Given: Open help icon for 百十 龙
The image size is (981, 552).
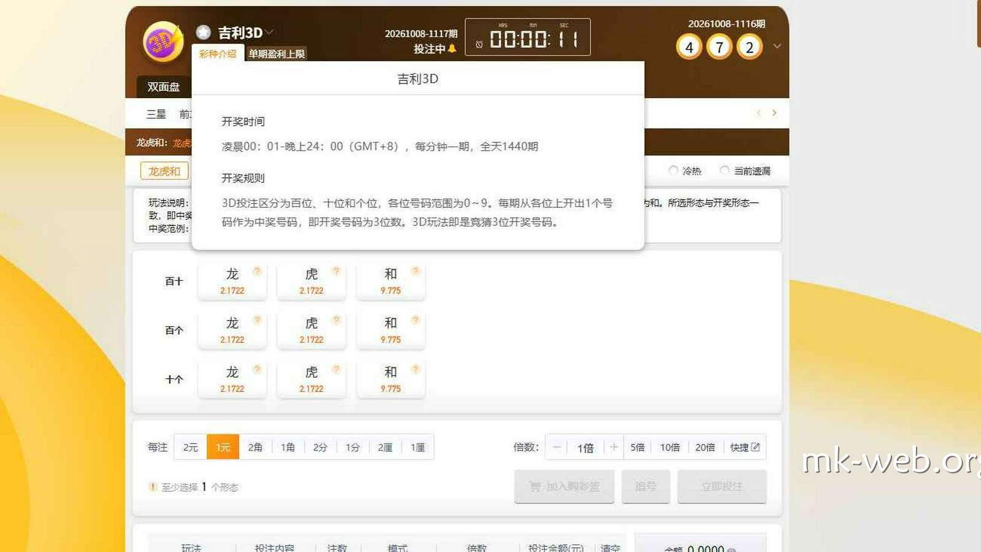Looking at the screenshot, I should coord(257,270).
